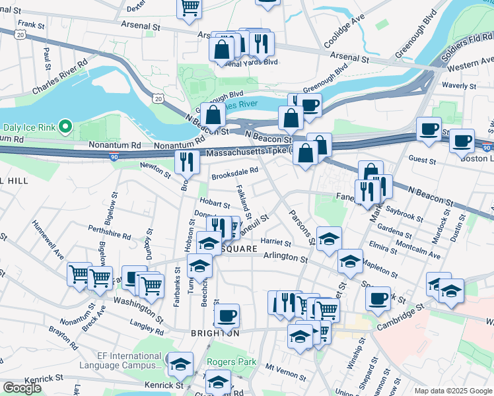Screen dimensions: 494x396
Task: Click shopping cart marker above Arsenal St
Action: (x=189, y=9)
